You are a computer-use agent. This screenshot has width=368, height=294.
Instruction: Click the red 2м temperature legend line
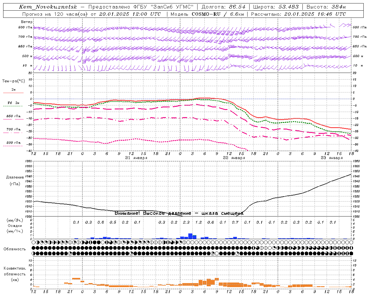point(13,93)
